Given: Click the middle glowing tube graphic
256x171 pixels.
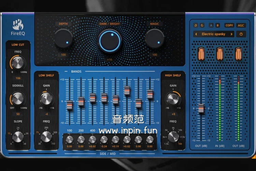Looking at the screenshot, I should click(220, 54).
